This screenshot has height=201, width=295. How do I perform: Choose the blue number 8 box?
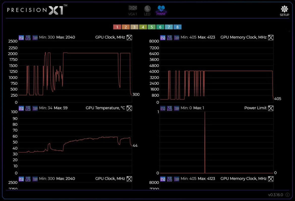click(177, 27)
